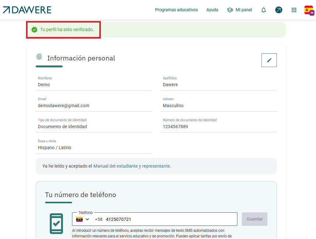Click the round Dawere arrow profile icon

278,10
